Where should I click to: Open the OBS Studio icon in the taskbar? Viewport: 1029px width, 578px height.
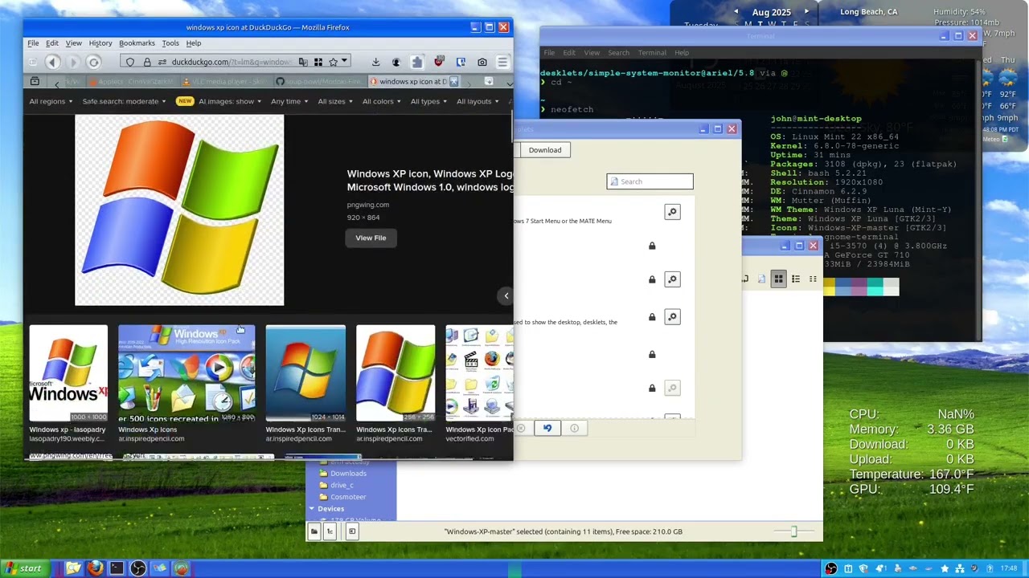pos(138,568)
